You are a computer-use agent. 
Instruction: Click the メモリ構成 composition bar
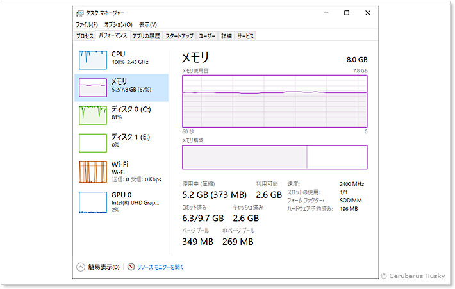[x=275, y=157]
